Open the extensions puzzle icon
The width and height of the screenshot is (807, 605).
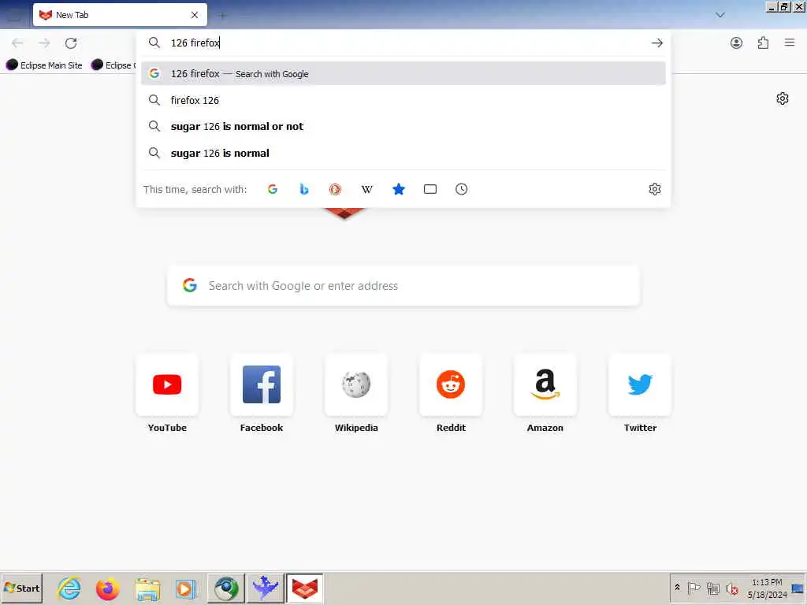(x=763, y=43)
